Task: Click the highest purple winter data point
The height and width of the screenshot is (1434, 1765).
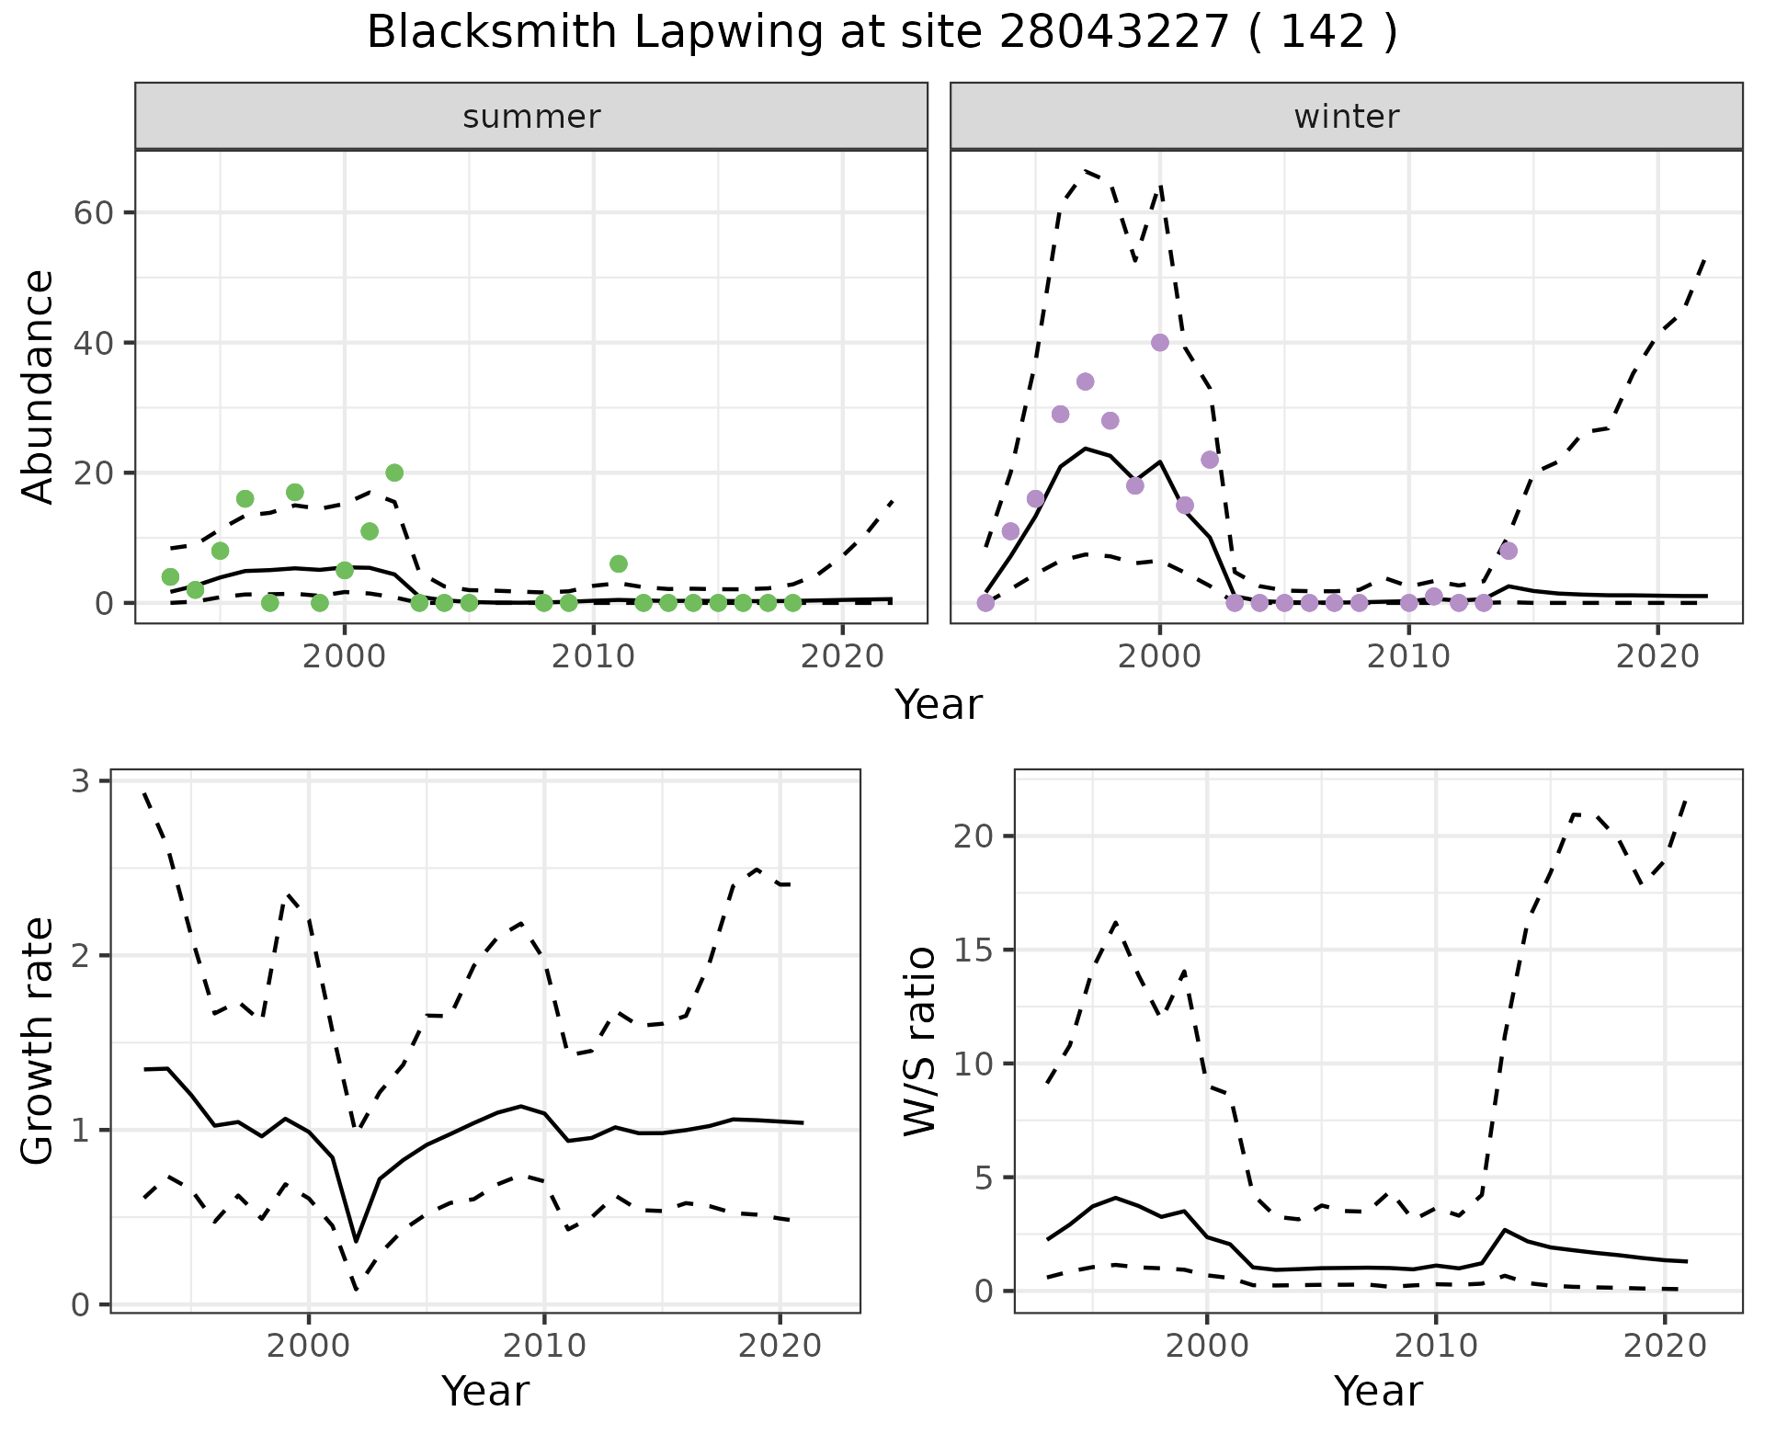Action: coord(1160,342)
